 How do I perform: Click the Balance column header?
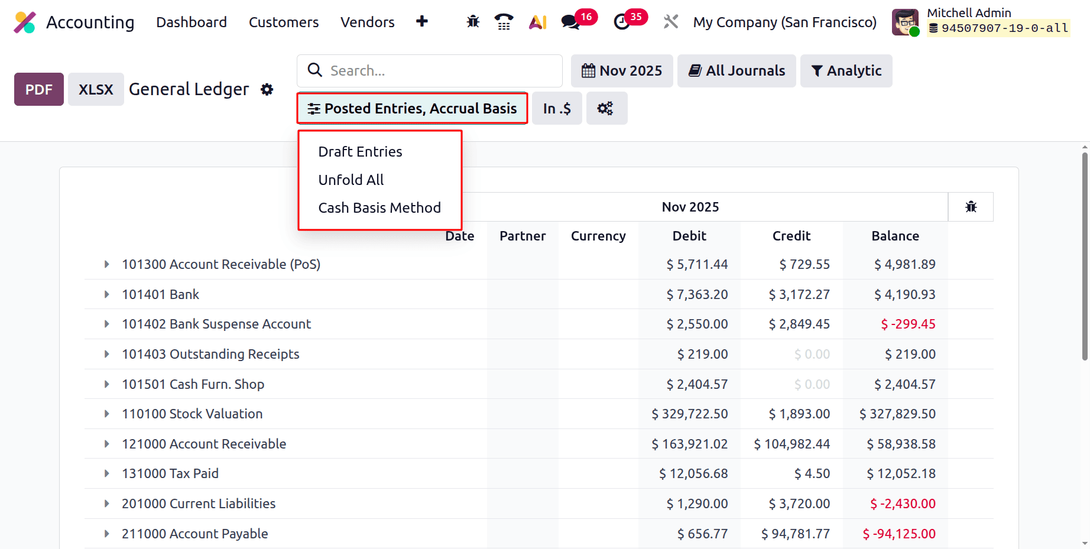tap(895, 236)
